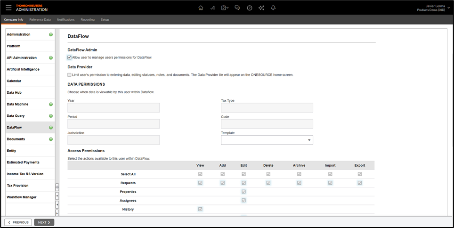Switch to the Company Info tab
This screenshot has width=454, height=228.
tap(14, 20)
